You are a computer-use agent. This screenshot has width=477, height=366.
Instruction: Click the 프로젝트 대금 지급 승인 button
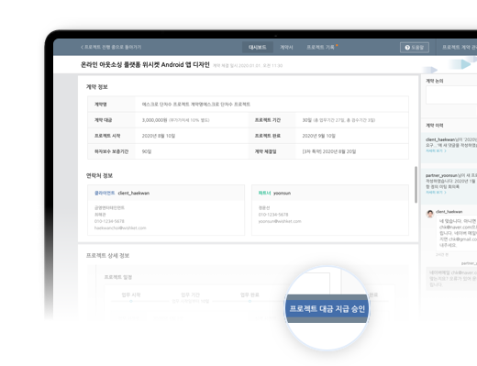click(327, 309)
